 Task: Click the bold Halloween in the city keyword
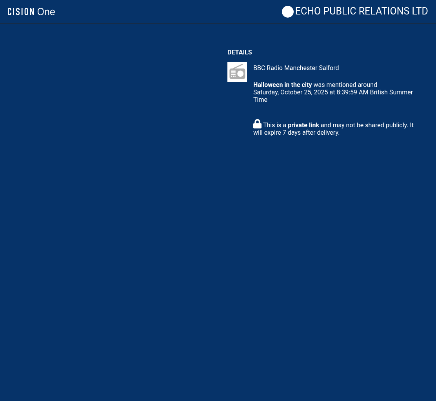coord(282,85)
